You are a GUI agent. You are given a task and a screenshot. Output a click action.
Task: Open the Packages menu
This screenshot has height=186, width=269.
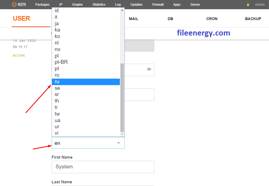pos(42,5)
